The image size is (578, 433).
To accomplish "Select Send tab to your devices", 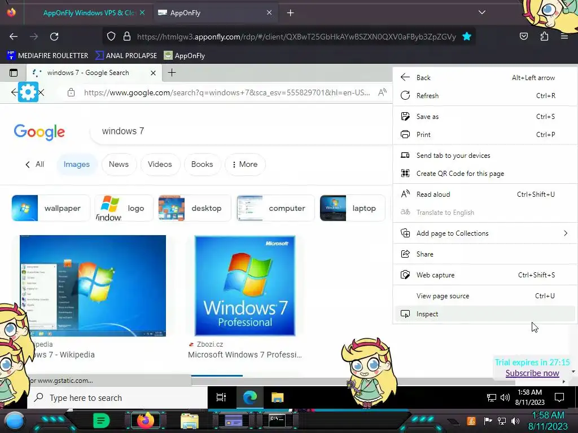I will click(485, 156).
